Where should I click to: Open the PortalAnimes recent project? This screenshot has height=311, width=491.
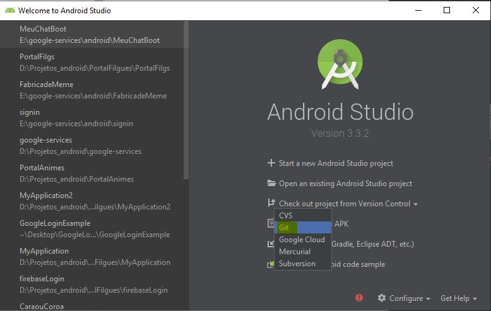(x=92, y=173)
